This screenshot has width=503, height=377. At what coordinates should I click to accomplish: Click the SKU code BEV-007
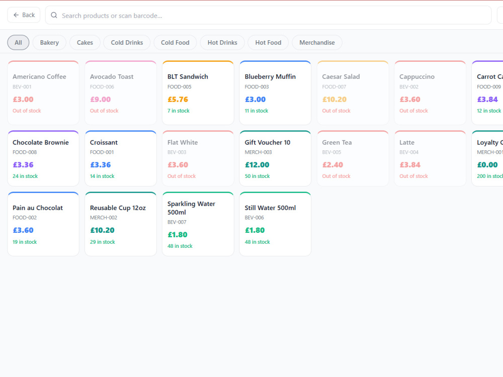pos(177,222)
